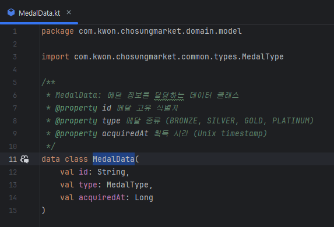Select the MedalData.kt editor tab
Screen dimensions: 334x227
(40, 13)
